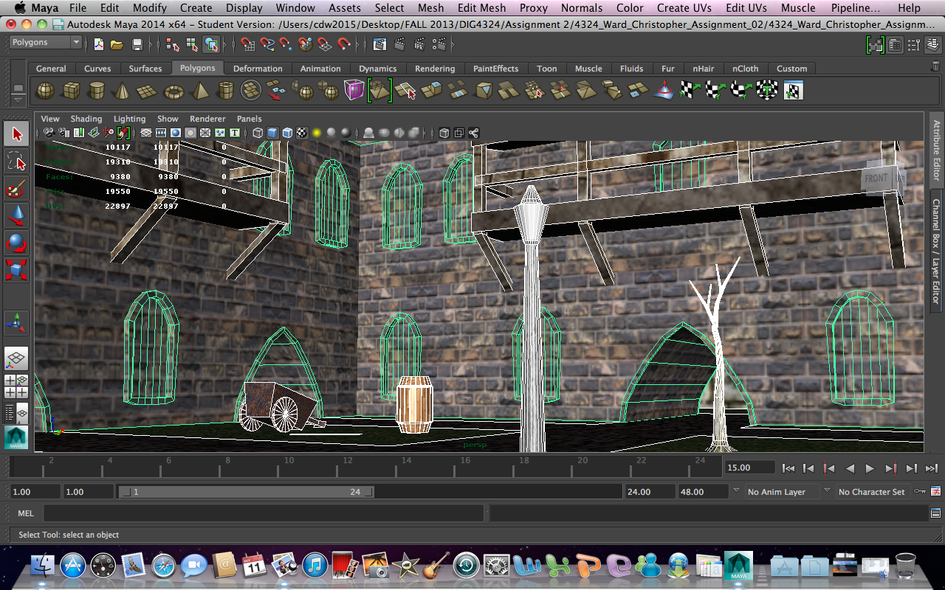Click the time range slider bar

point(247,492)
